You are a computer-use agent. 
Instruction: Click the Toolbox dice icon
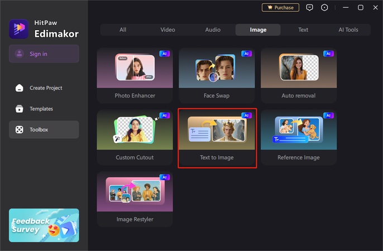[x=20, y=129]
